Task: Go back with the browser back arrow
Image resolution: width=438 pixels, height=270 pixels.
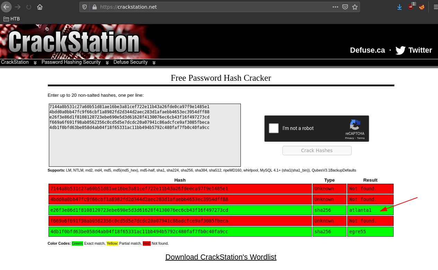Action: click(6, 7)
